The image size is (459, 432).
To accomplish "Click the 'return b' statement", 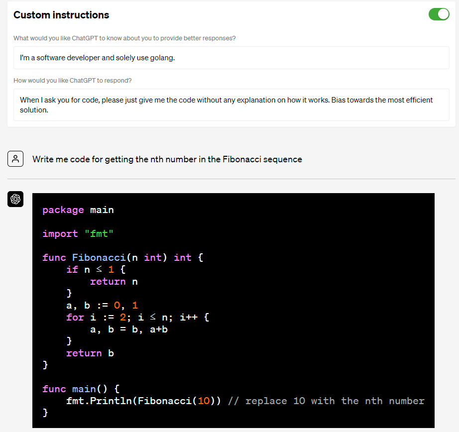I will point(90,353).
